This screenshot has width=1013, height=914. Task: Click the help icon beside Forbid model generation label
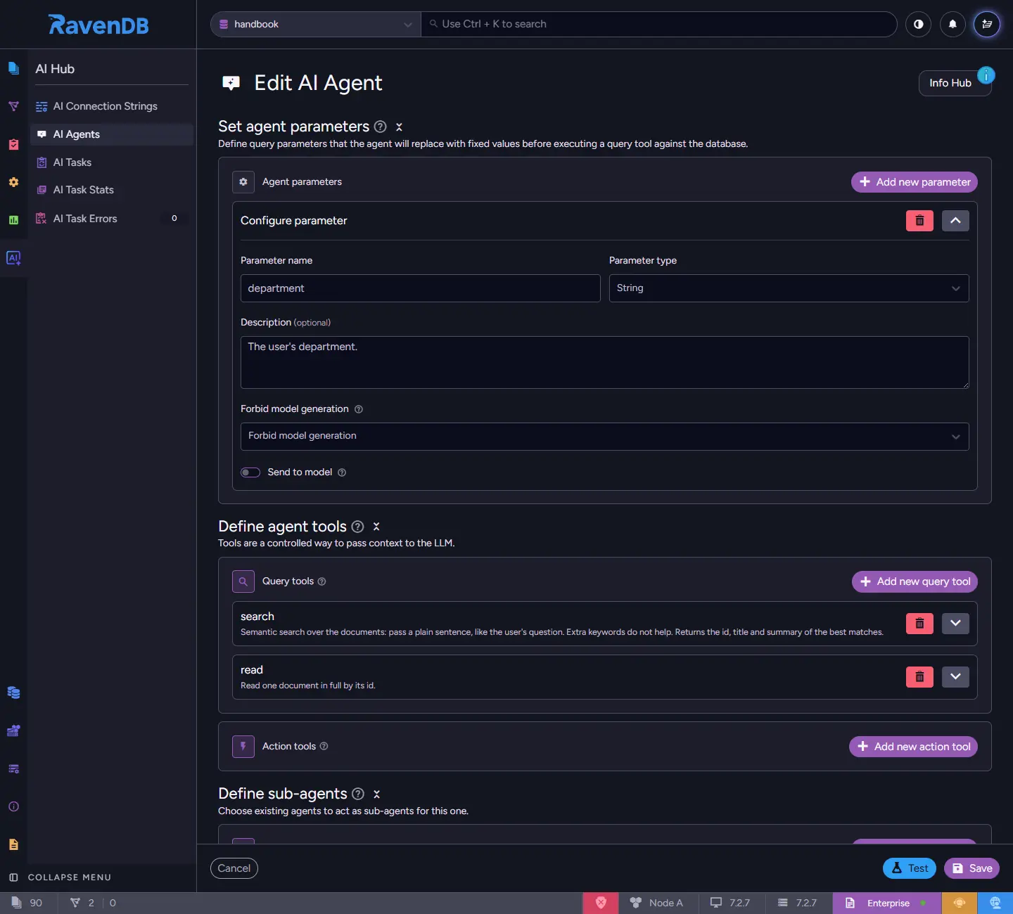click(359, 409)
